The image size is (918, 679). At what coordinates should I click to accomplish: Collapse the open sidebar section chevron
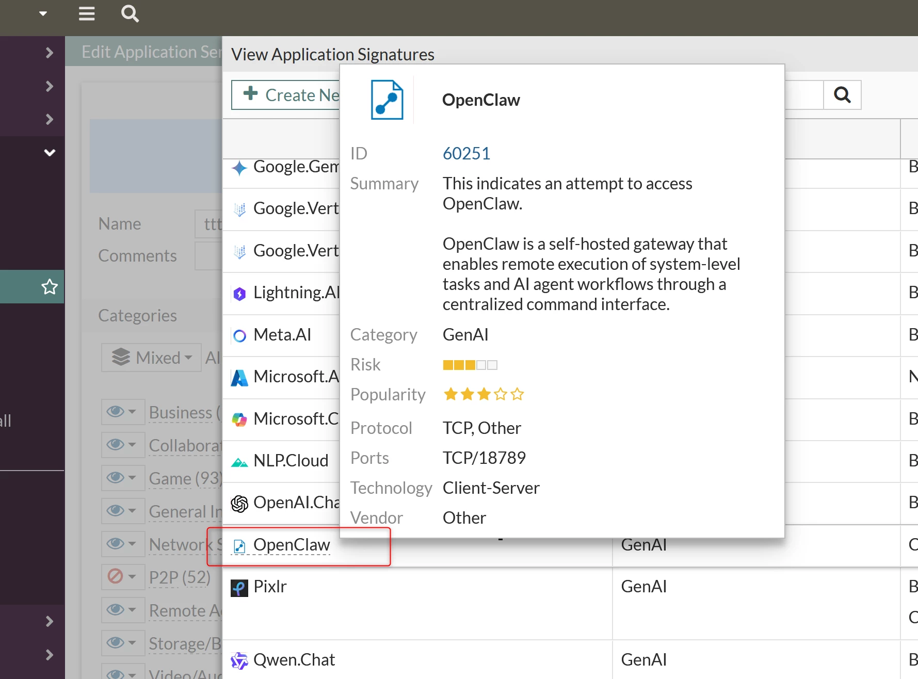(x=50, y=153)
